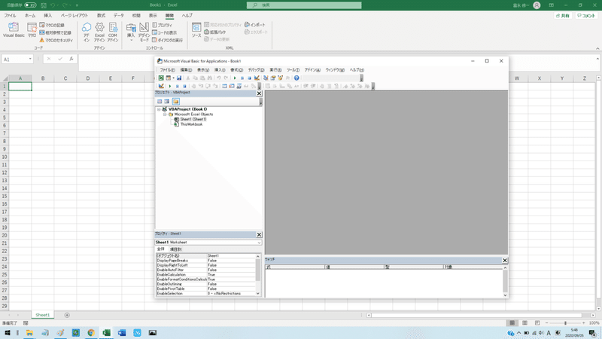
Task: Open ツール menu in VBA editor
Action: [x=293, y=70]
